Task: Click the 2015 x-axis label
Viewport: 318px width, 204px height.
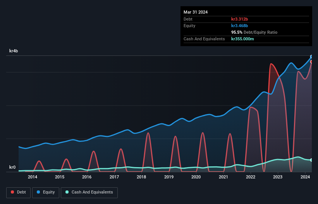Action: 60,177
